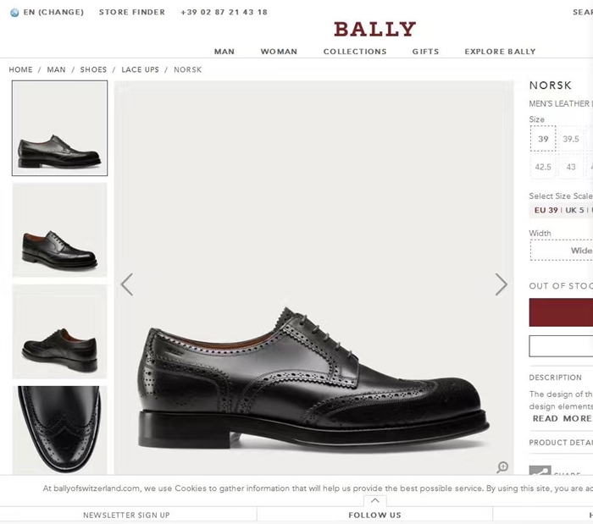Show the previous product image arrow
593x524 pixels.
tap(127, 284)
